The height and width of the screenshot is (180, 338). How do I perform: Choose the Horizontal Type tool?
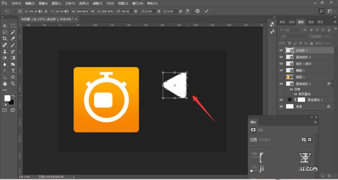pos(13,71)
